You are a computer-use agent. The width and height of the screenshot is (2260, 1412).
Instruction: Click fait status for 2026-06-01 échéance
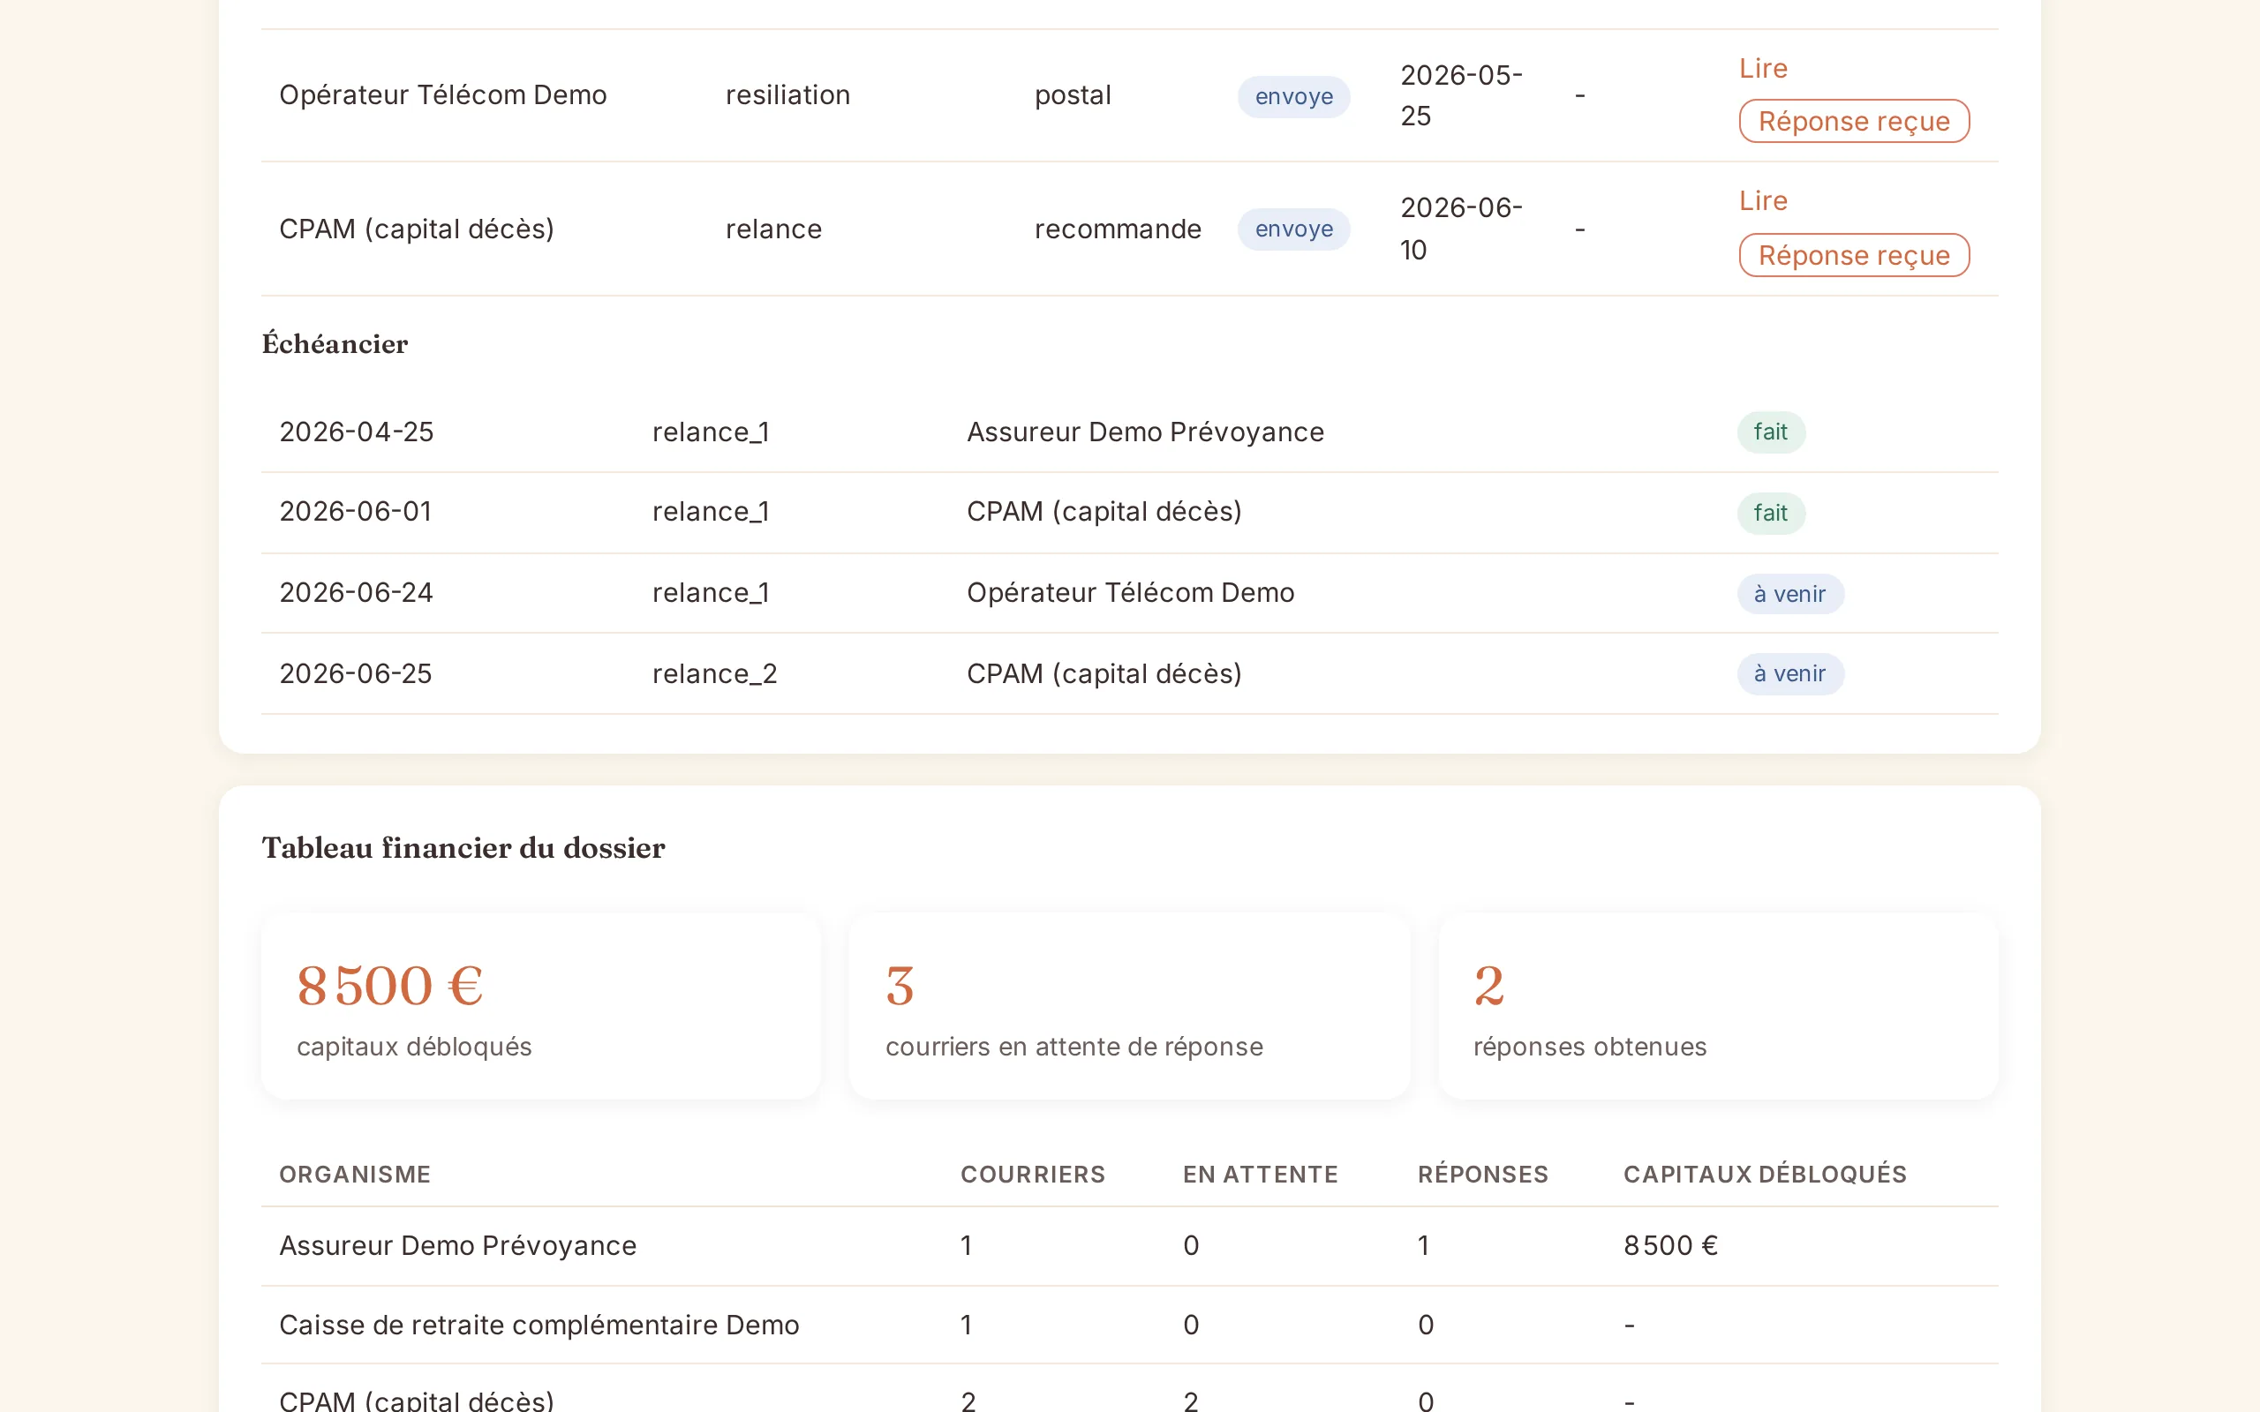(x=1771, y=513)
